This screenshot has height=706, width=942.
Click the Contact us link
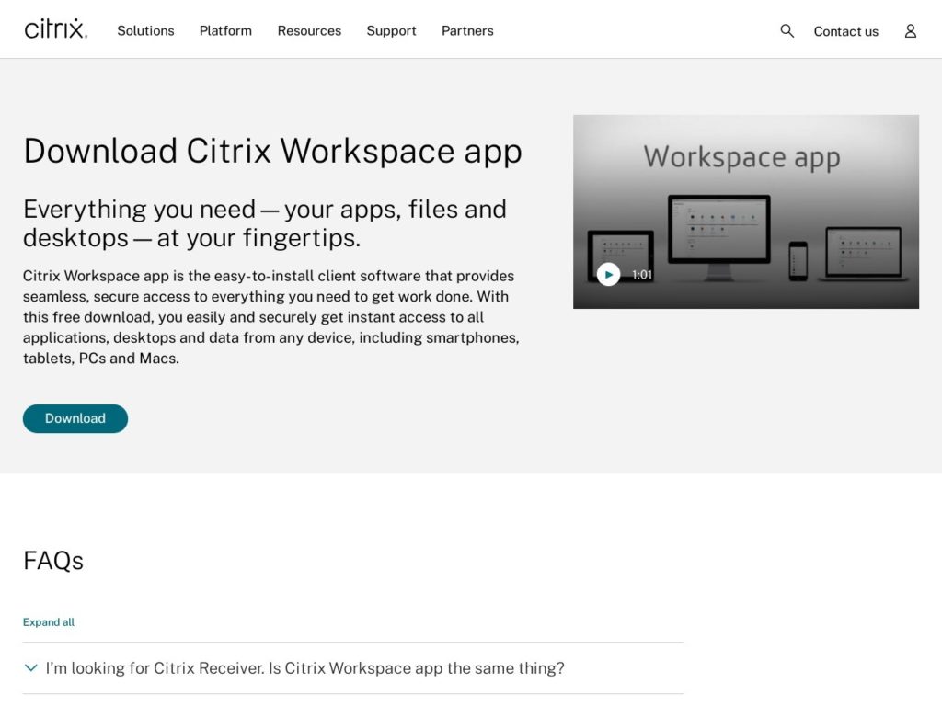coord(845,30)
